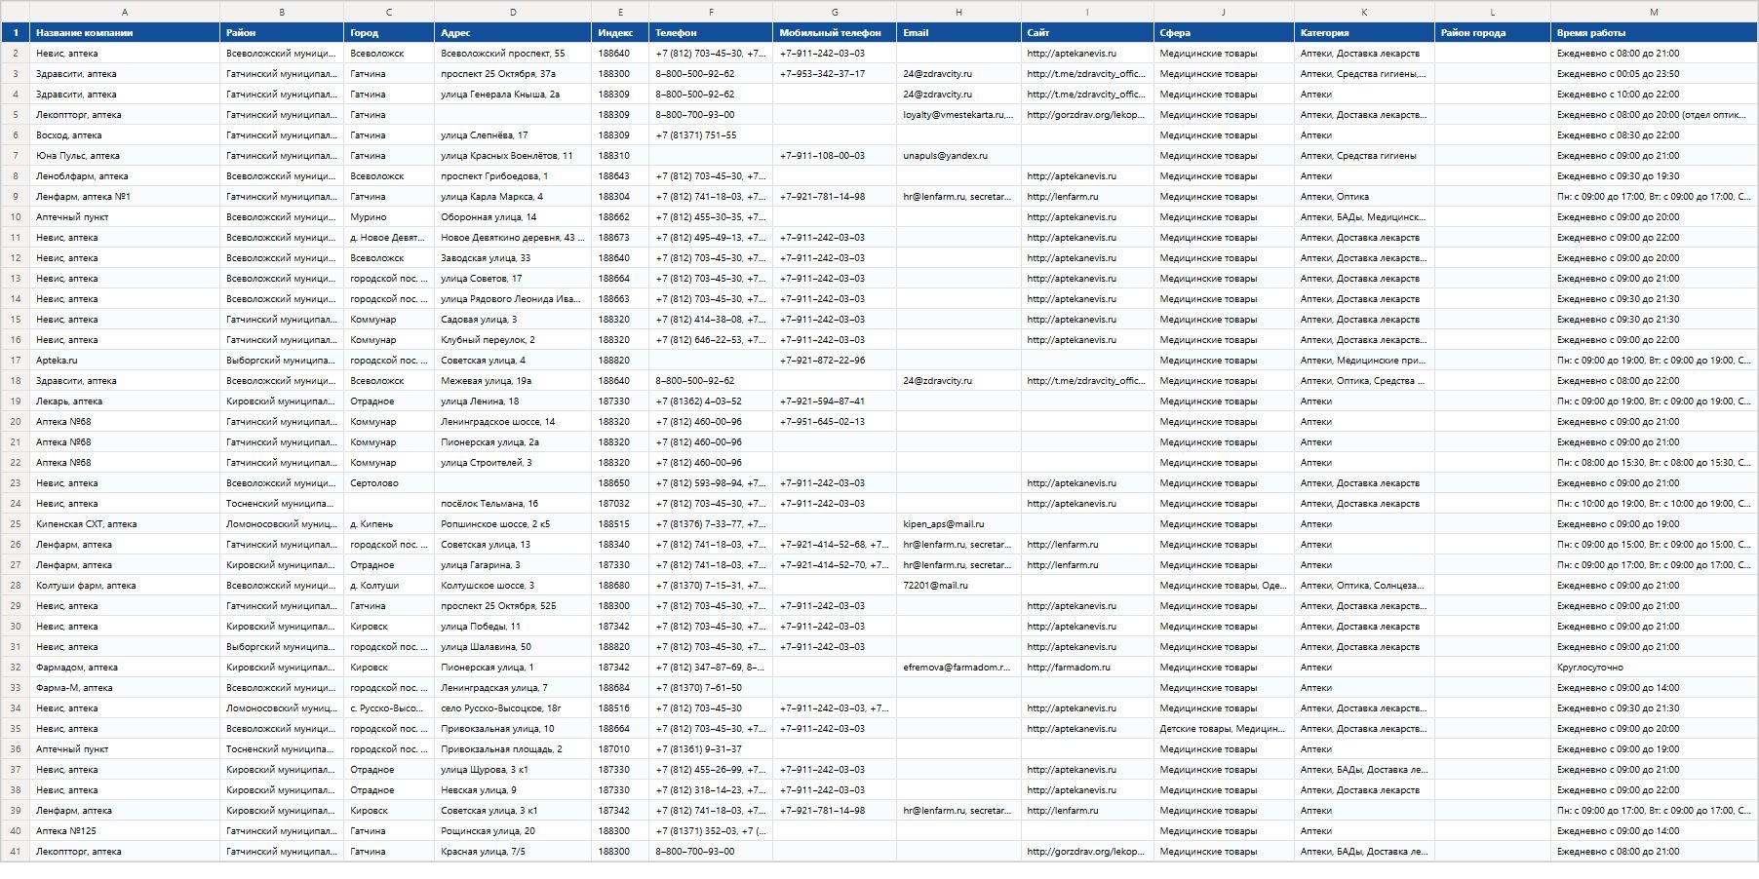Click address "улица Карла Маркса, 4"
Viewport: 1759px width, 879px height.
pos(513,197)
